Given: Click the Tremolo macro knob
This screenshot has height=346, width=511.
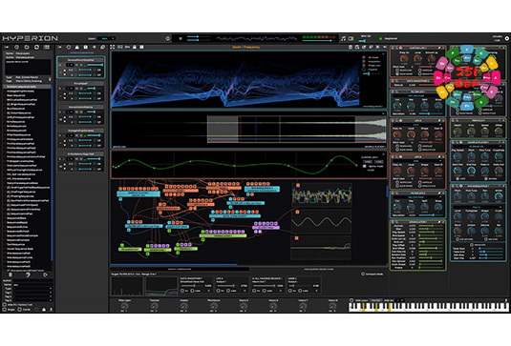Looking at the screenshot, I should tap(154, 306).
